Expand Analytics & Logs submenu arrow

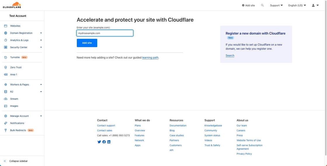pyautogui.click(x=41, y=40)
